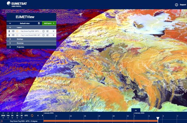Step to the next time frame
The height and width of the screenshot is (123, 187).
pyautogui.click(x=42, y=115)
